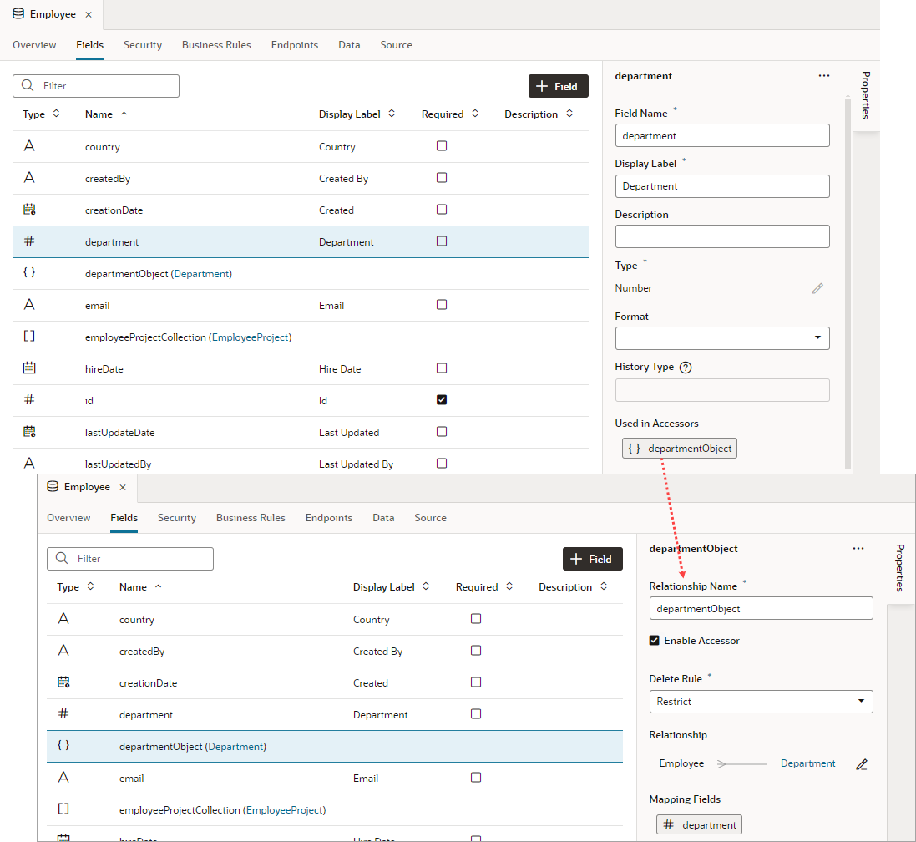Click the database icon on the upper Employee tab
Viewport: 916px width, 842px height.
(x=18, y=13)
